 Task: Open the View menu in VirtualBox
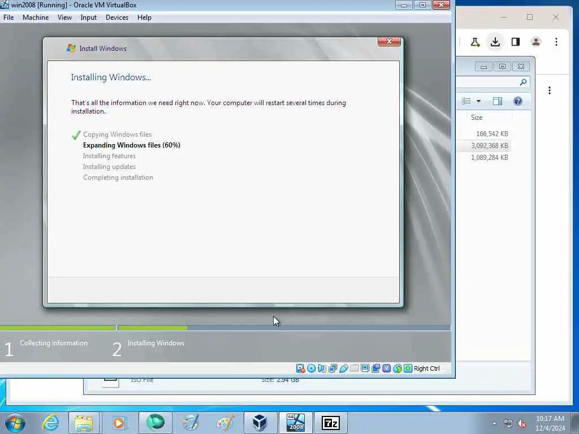tap(64, 18)
